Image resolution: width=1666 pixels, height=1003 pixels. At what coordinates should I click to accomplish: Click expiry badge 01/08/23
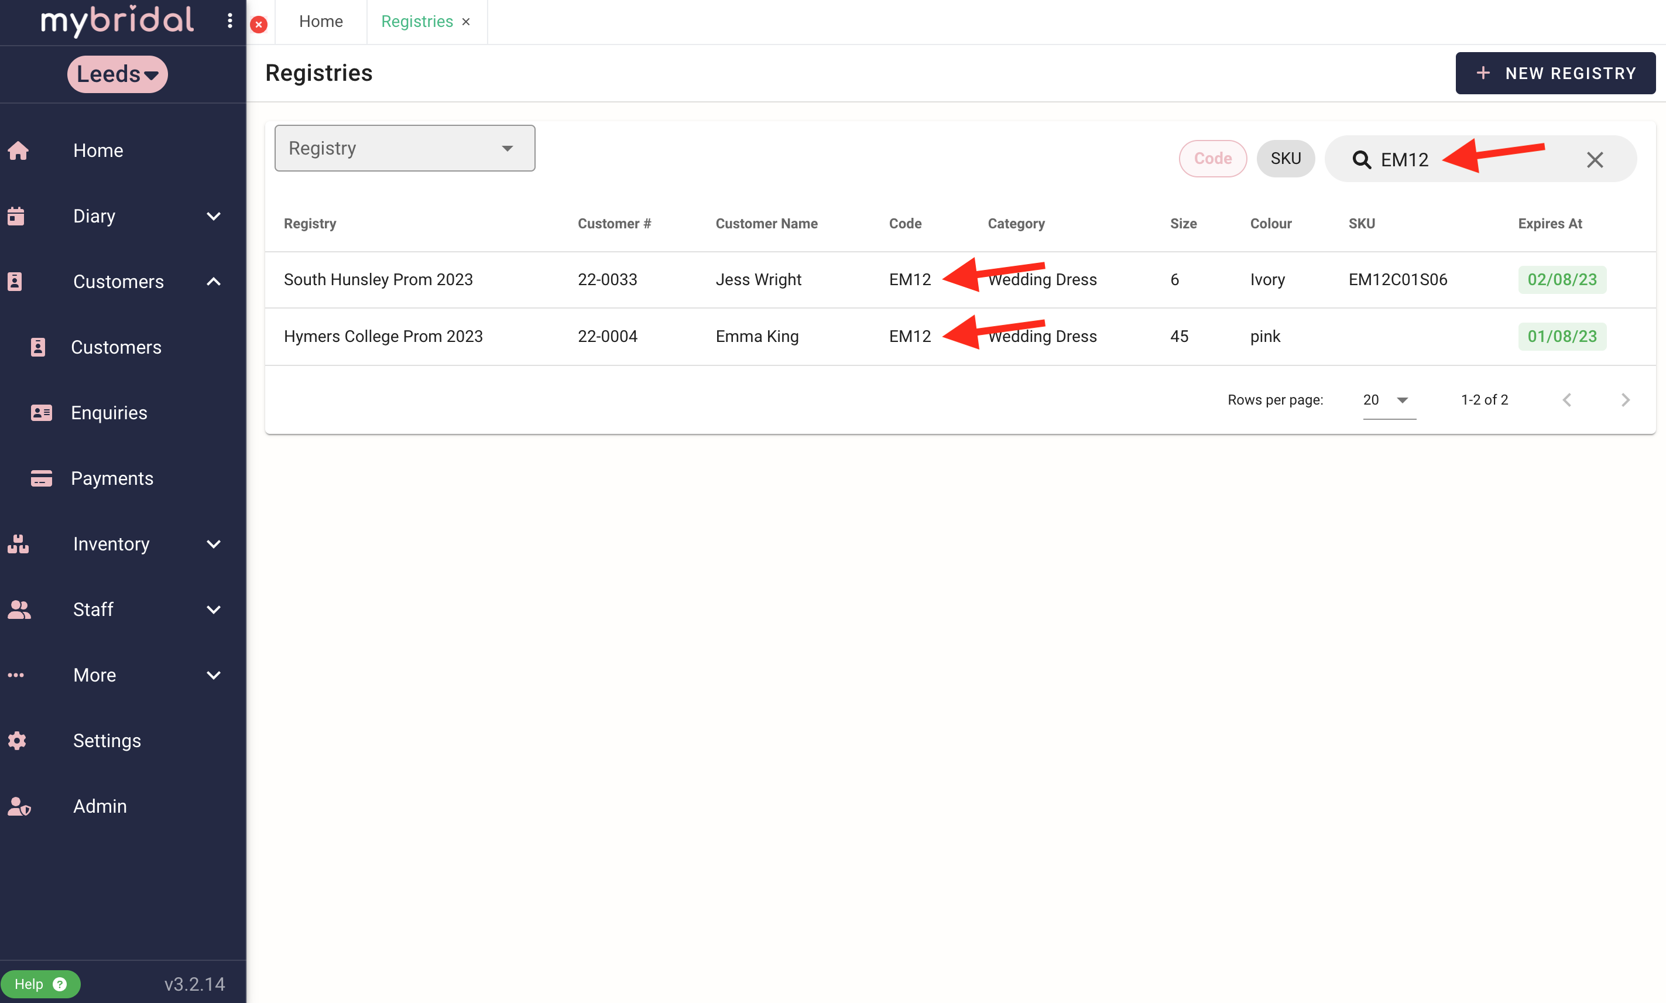coord(1562,336)
